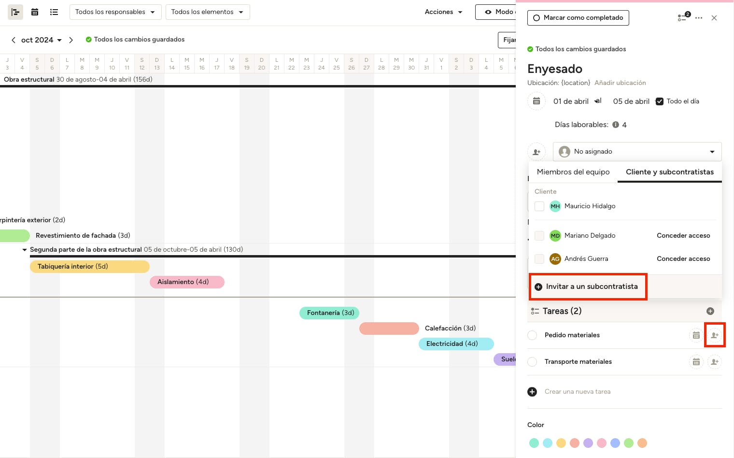Assign person to Transporte materiales task
The width and height of the screenshot is (734, 458).
715,362
